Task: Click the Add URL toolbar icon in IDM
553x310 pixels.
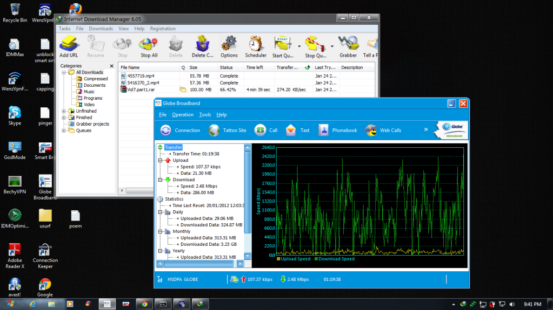Action: coord(69,46)
